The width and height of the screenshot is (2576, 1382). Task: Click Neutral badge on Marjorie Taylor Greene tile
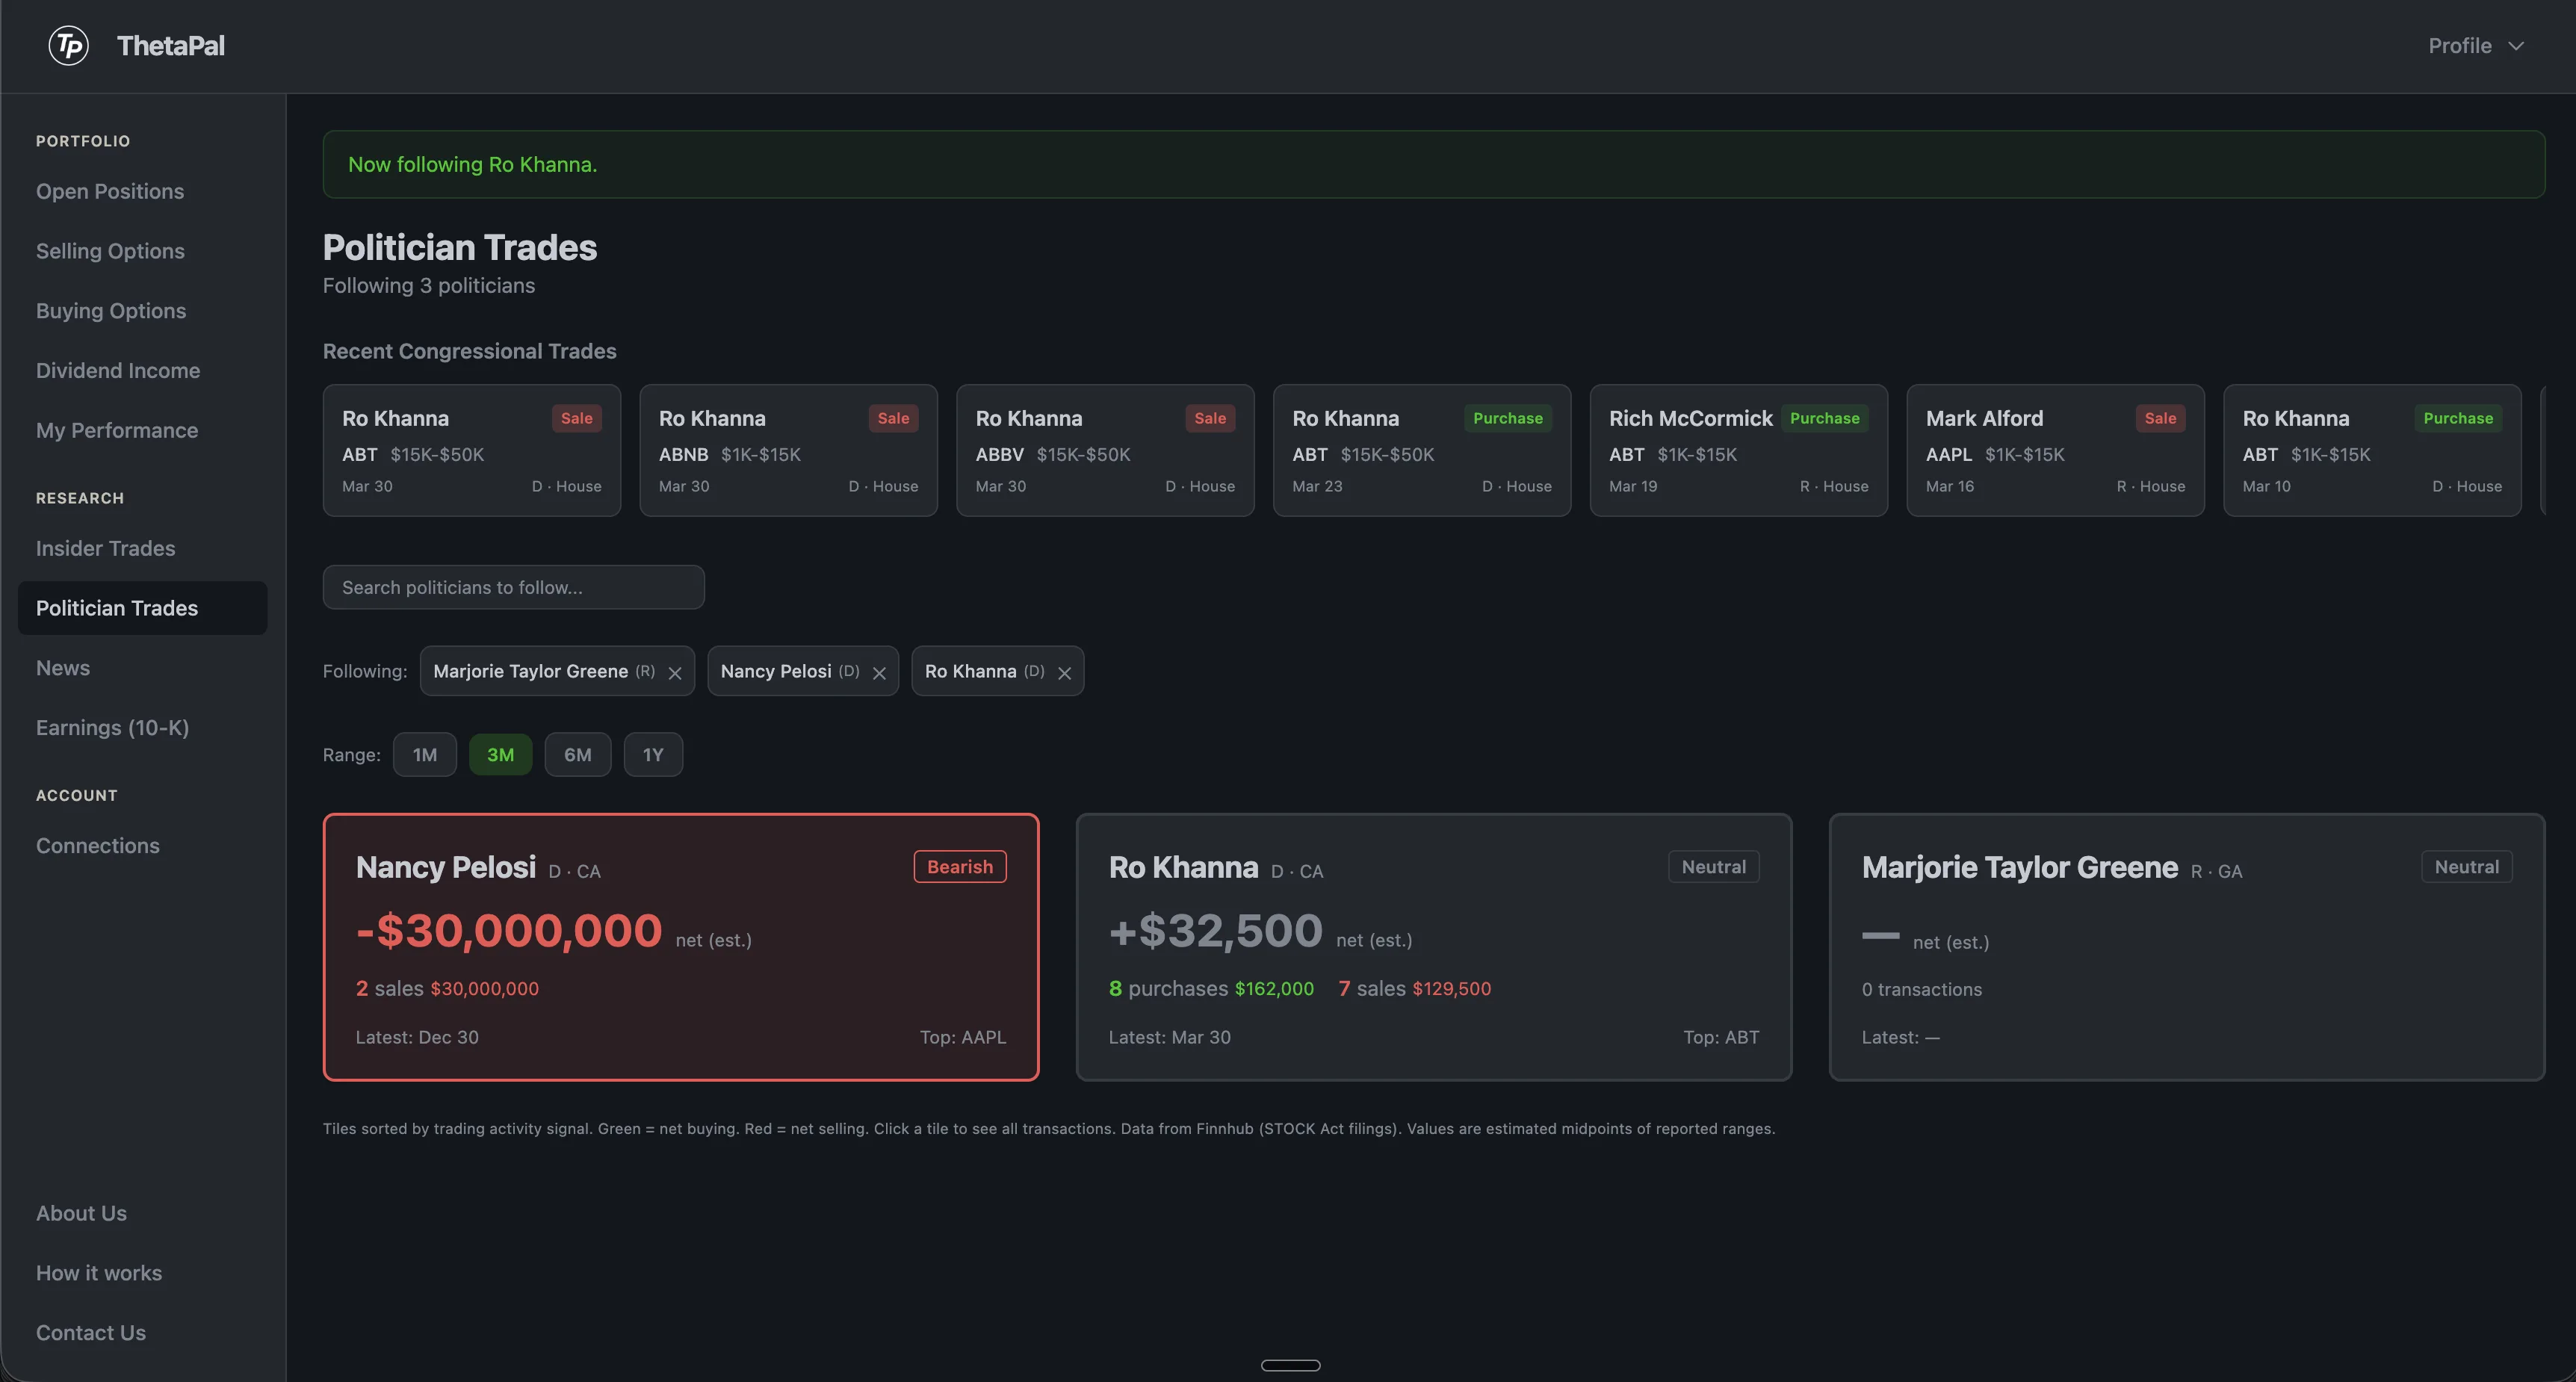click(2467, 866)
